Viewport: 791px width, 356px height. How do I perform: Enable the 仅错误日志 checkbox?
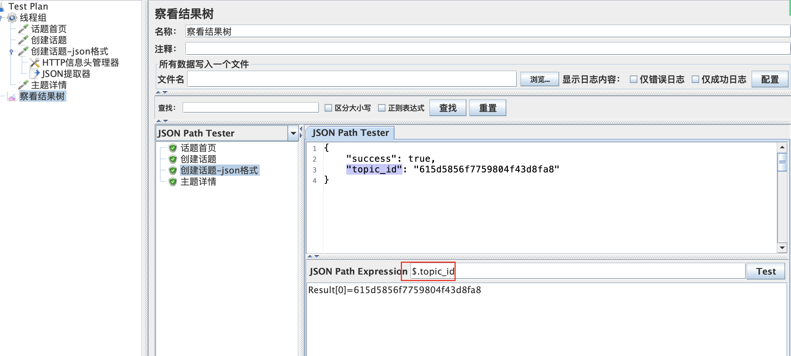(633, 79)
